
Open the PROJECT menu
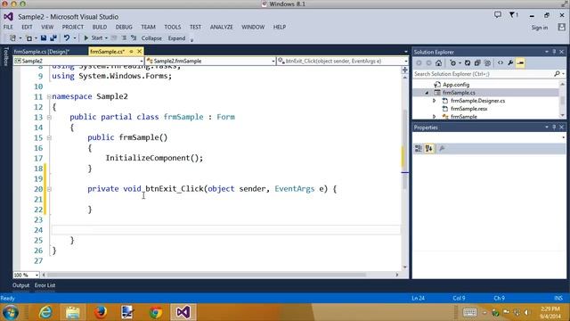[x=73, y=27]
